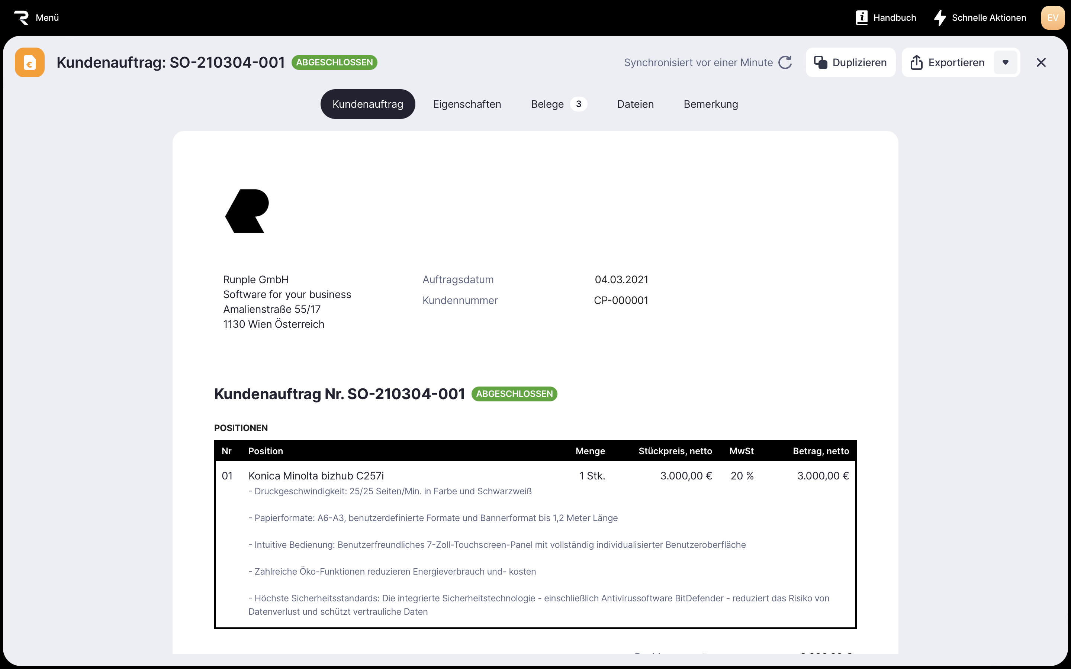1071x669 pixels.
Task: Click the Exportieren share icon
Action: (x=916, y=62)
